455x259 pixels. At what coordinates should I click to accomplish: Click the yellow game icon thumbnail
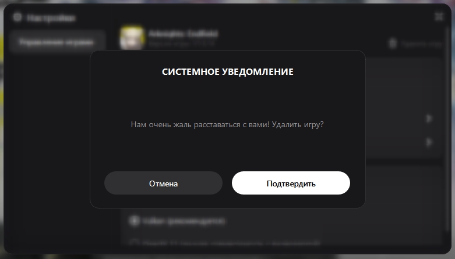tap(132, 38)
